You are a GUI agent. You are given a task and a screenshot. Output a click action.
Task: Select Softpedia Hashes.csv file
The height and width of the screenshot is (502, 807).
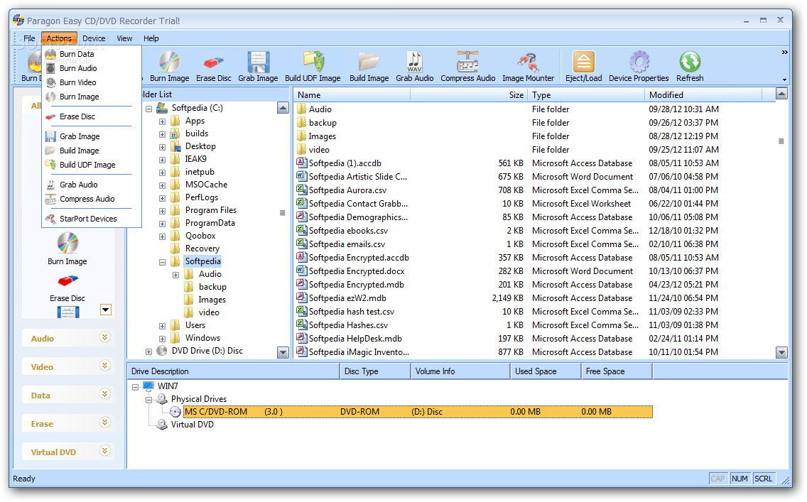click(348, 325)
